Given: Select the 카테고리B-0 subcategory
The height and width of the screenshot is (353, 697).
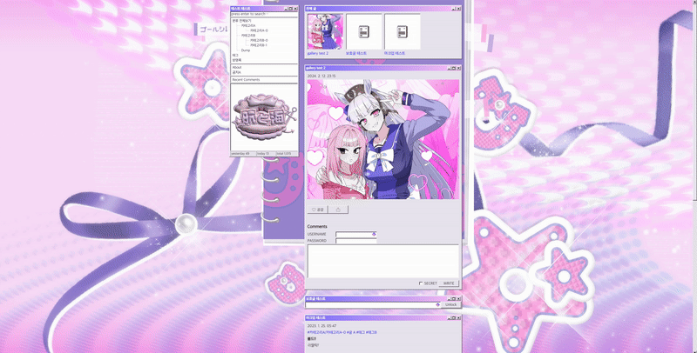Looking at the screenshot, I should coord(259,40).
